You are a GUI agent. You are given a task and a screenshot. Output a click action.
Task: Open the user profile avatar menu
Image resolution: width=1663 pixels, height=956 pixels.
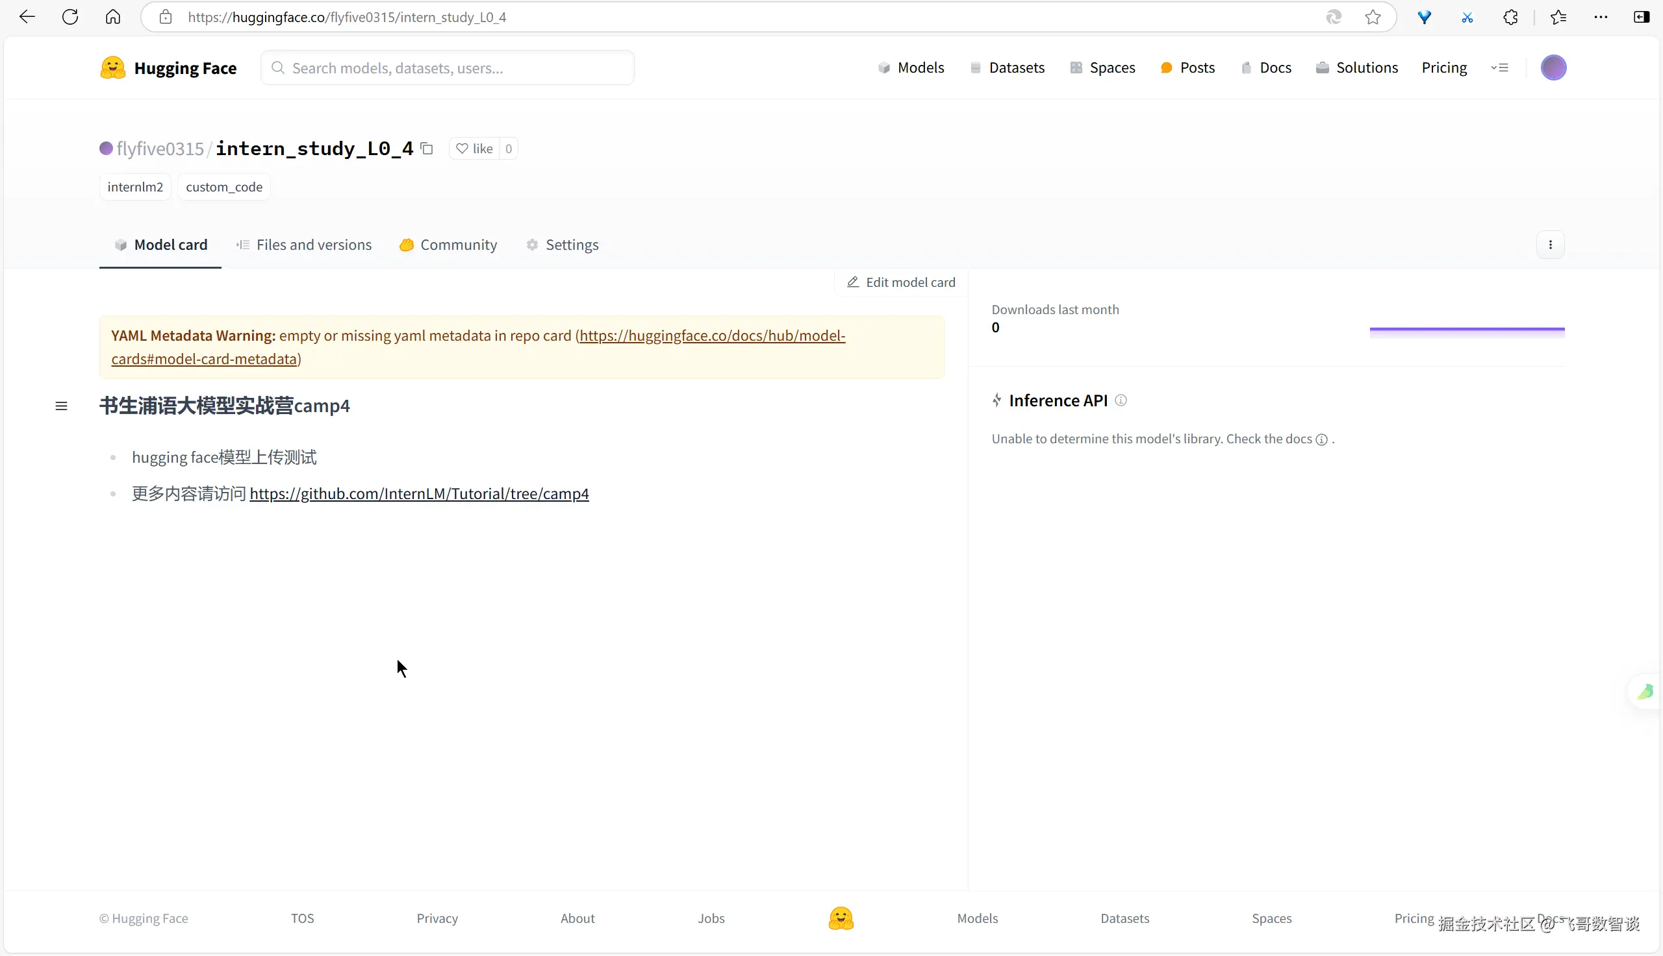pos(1553,67)
